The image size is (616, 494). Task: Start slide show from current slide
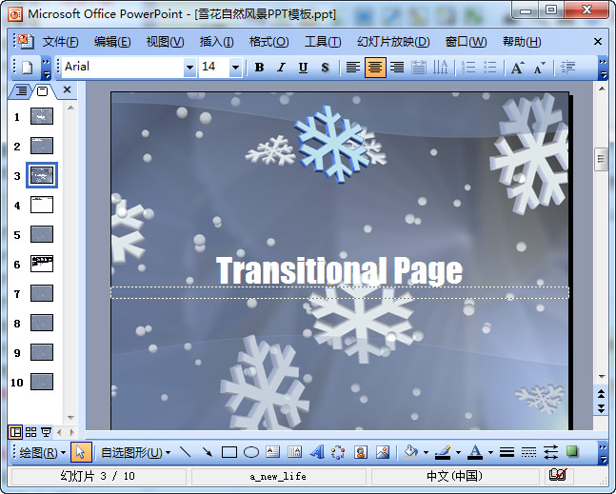click(46, 432)
